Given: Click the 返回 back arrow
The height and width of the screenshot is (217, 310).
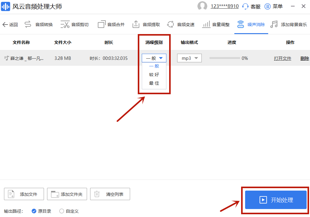Looking at the screenshot, I should [x=10, y=25].
